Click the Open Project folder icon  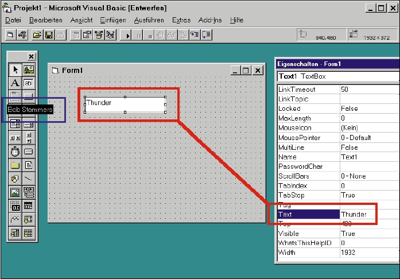point(37,34)
